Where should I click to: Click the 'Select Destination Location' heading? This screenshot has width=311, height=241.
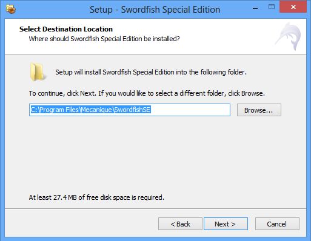pyautogui.click(x=66, y=29)
